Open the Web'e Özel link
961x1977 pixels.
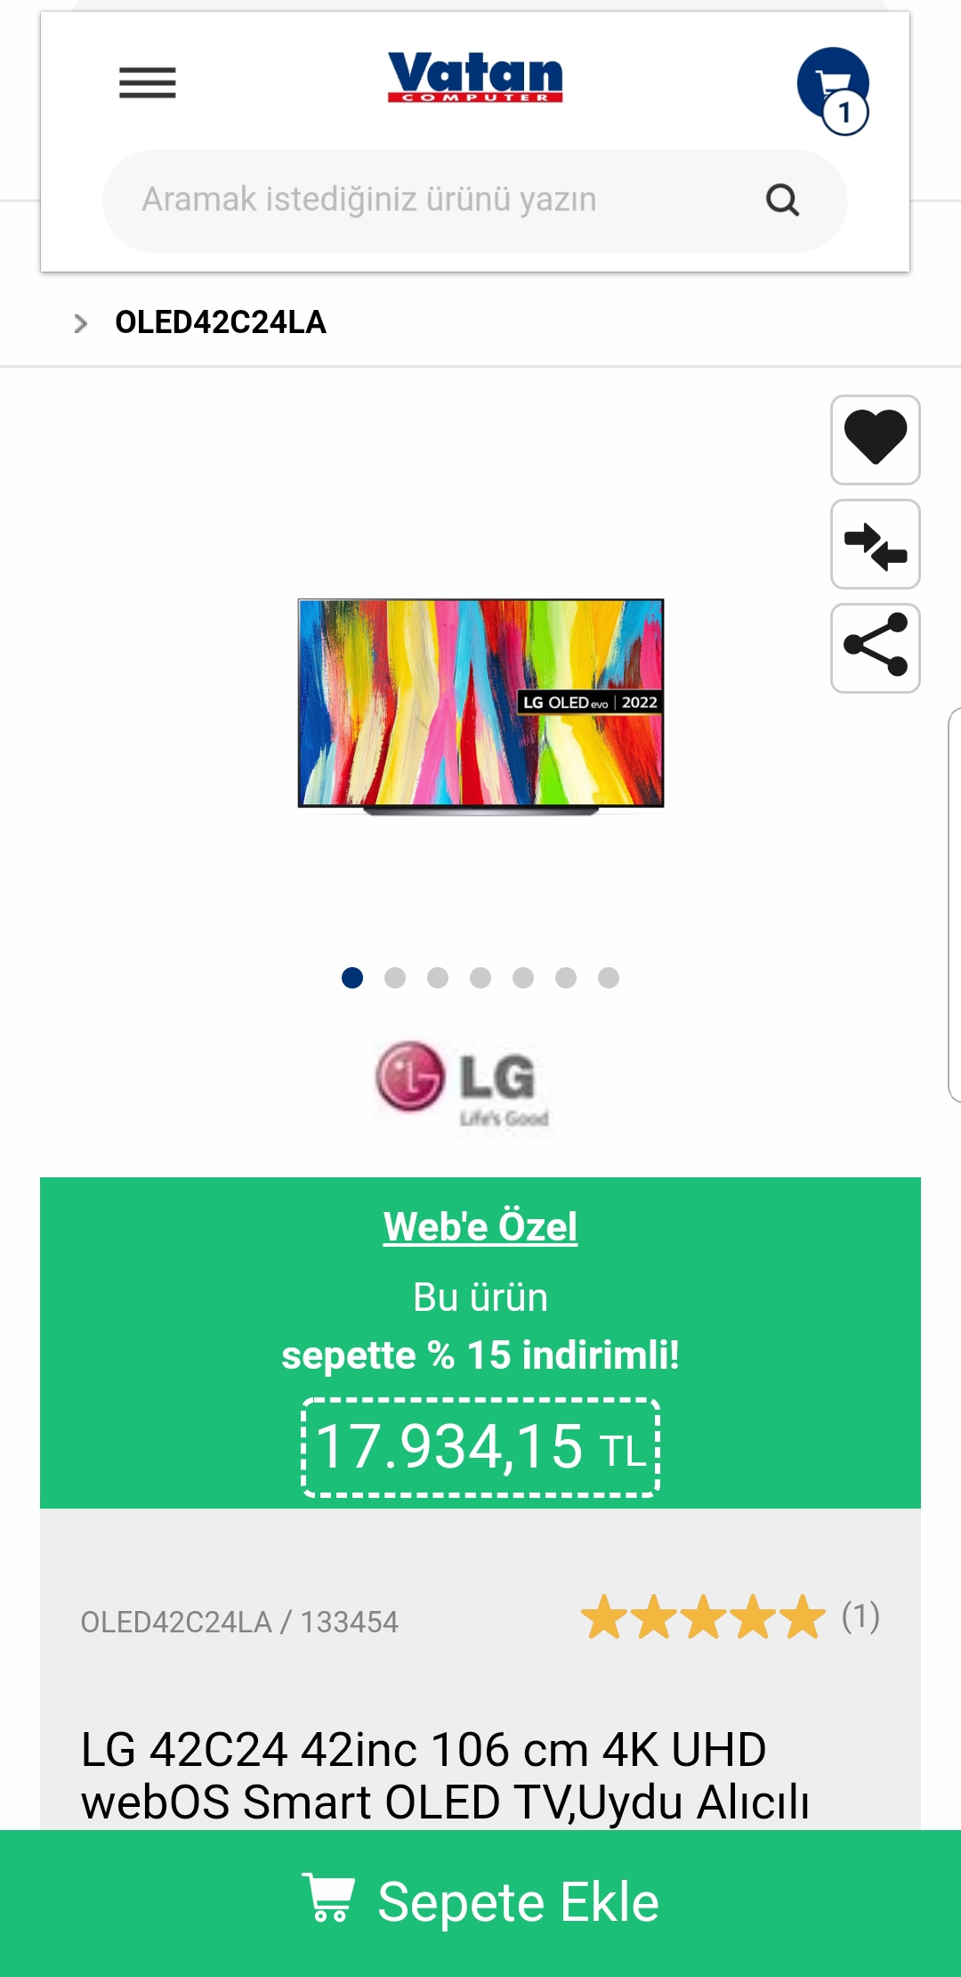[x=480, y=1227]
